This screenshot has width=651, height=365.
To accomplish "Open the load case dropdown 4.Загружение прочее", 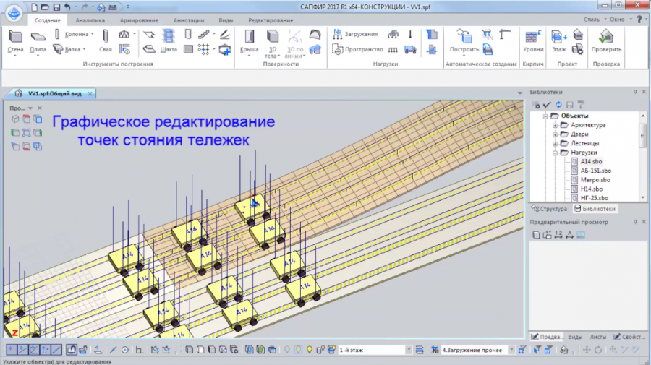I will [x=511, y=350].
